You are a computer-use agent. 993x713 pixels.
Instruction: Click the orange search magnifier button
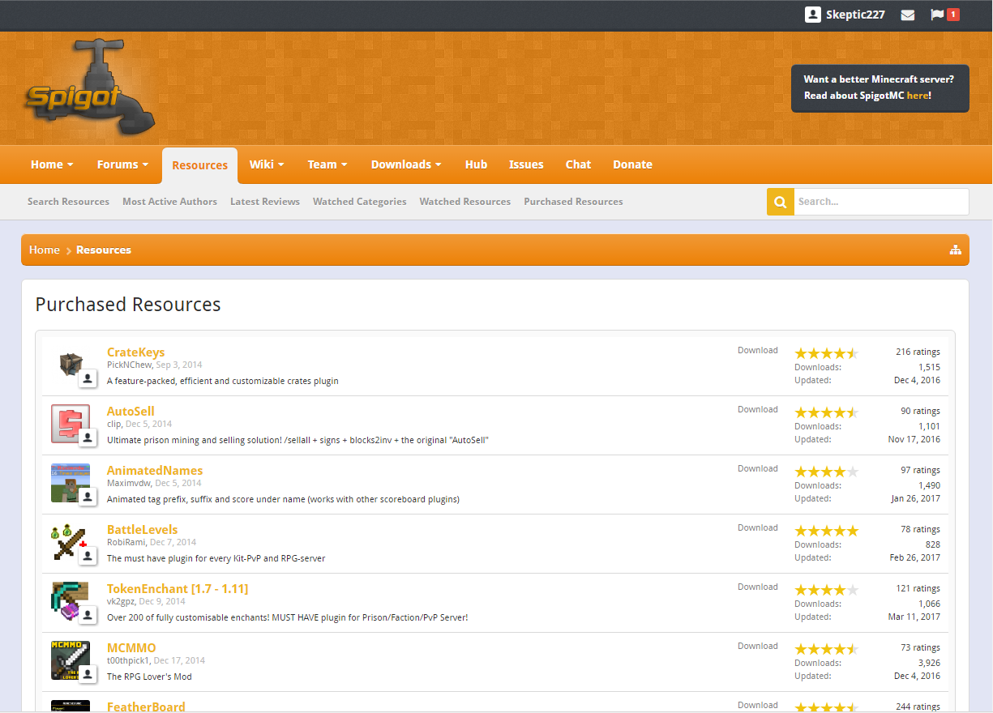click(780, 202)
